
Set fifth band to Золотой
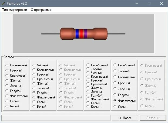121,71
